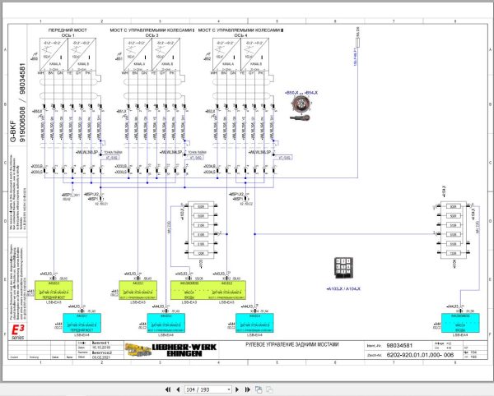Select the title 'РУЛЕВОЕ УПРАВЛЕНИЕ ЗАДНИМИ МОСТАМИ'

coord(292,344)
